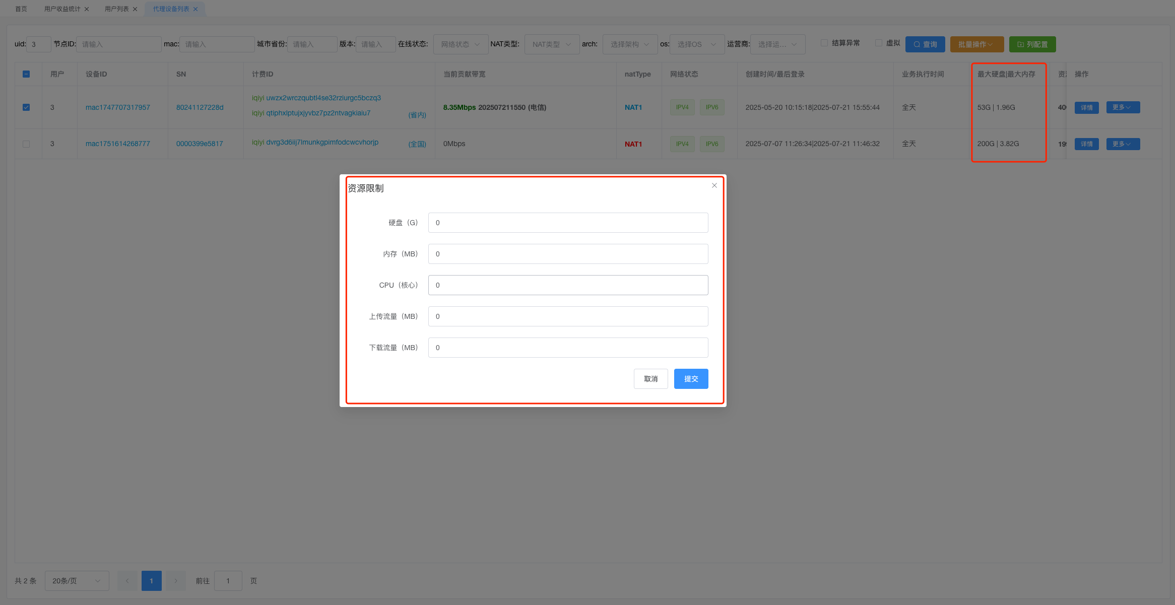Toggle the 结算异常 checkbox
The image size is (1175, 605).
(x=824, y=43)
